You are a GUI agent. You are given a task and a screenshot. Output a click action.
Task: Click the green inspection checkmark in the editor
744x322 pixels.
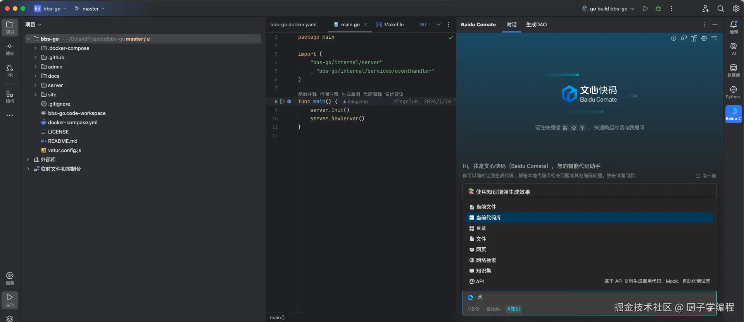pyautogui.click(x=451, y=38)
